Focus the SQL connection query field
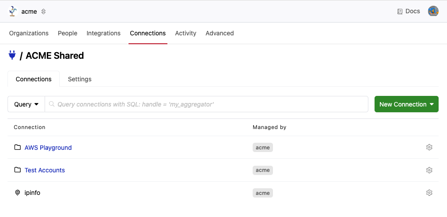447x217 pixels. coord(208,104)
